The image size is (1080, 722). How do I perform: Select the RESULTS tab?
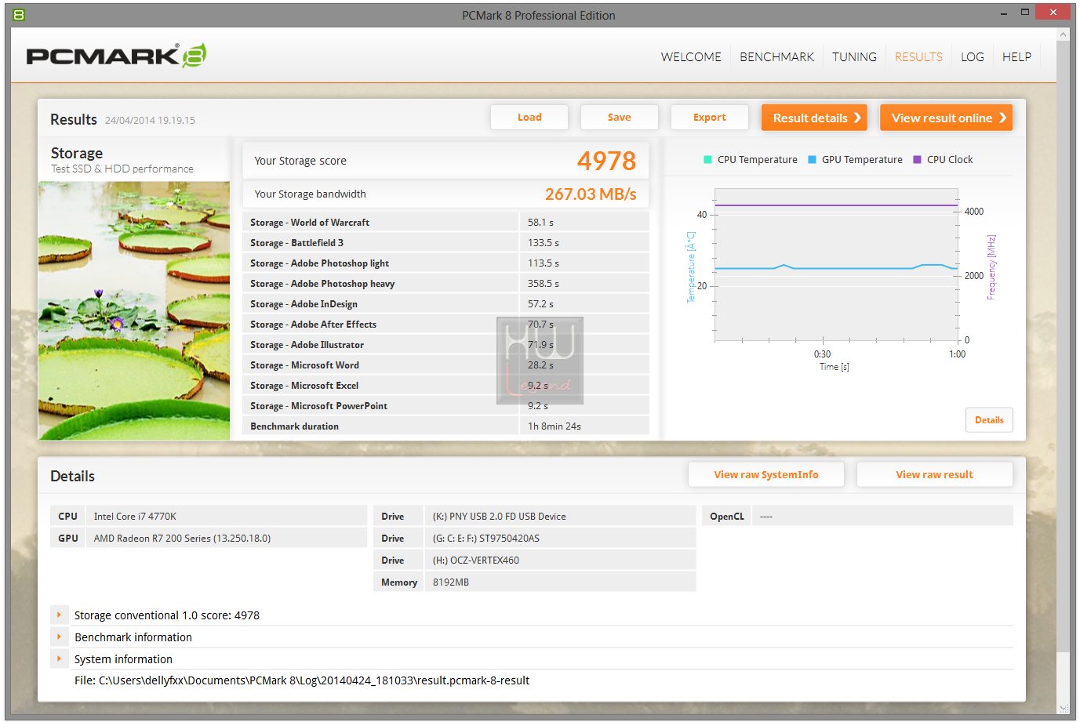(x=918, y=56)
